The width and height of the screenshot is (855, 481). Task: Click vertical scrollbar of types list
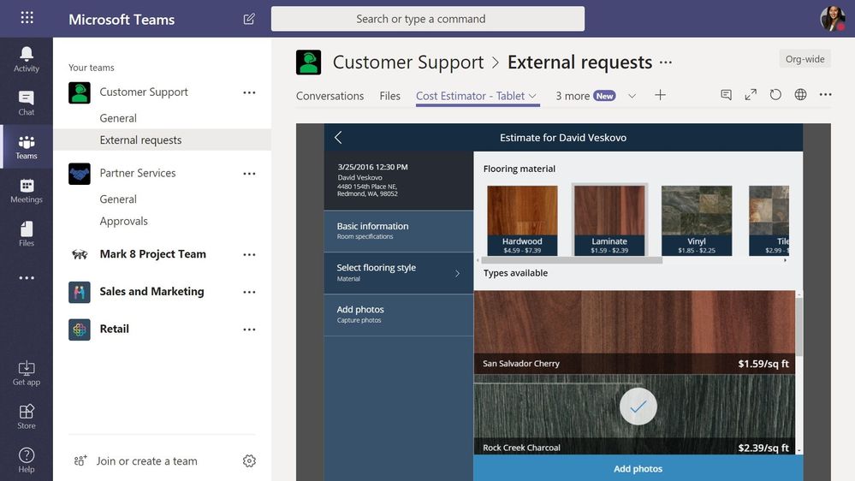(799, 326)
